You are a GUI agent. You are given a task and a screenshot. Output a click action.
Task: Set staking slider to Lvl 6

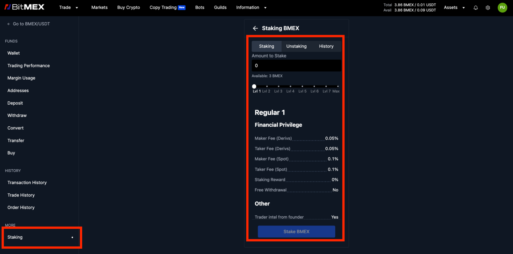point(314,86)
